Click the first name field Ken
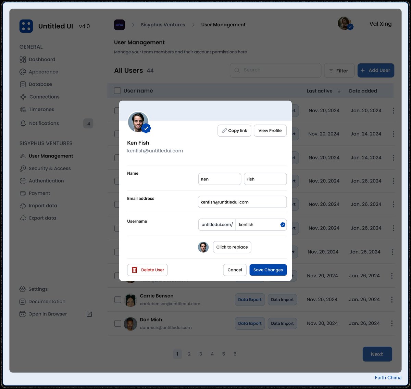411x389 pixels. coord(220,179)
